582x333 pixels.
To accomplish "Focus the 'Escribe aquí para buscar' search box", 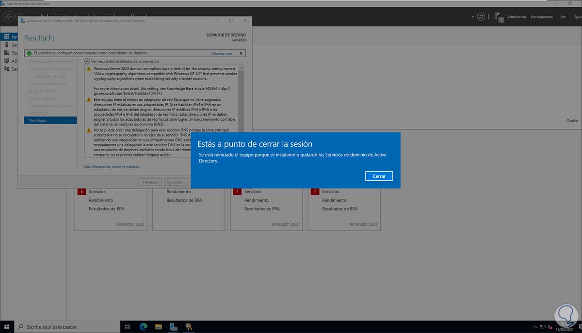I will 67,326.
